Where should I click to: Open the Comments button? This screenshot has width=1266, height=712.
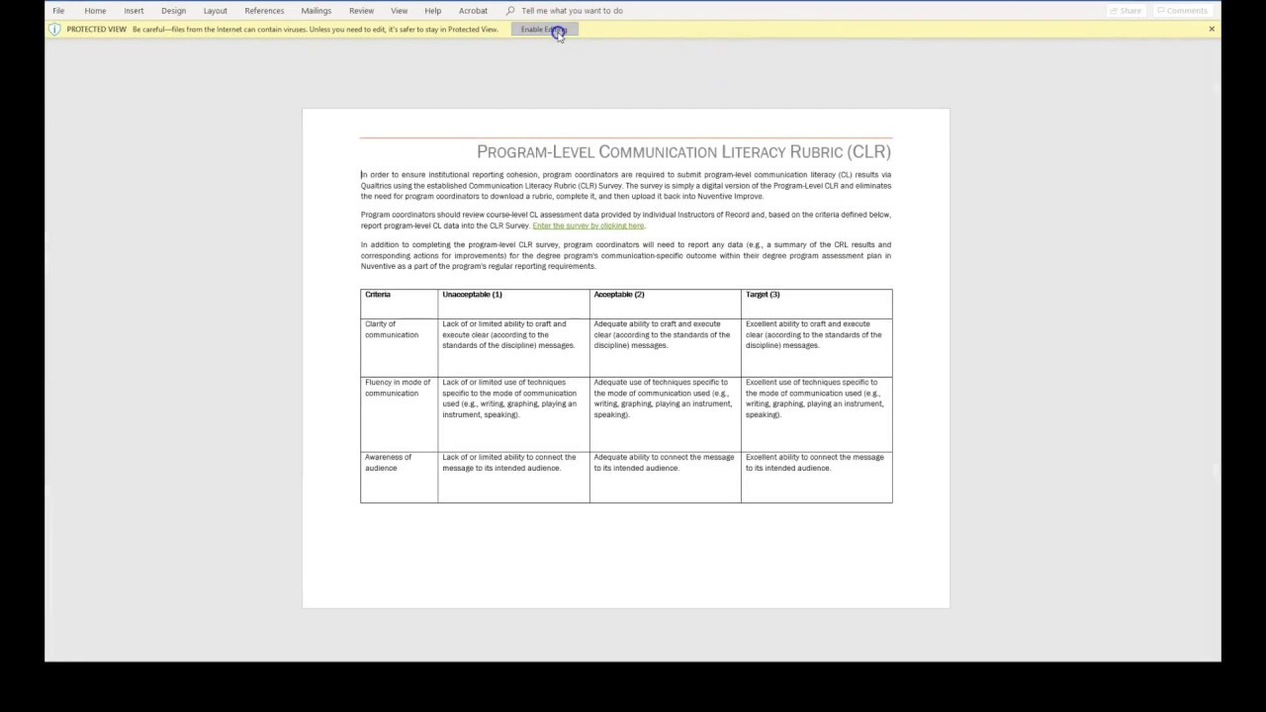[1182, 11]
